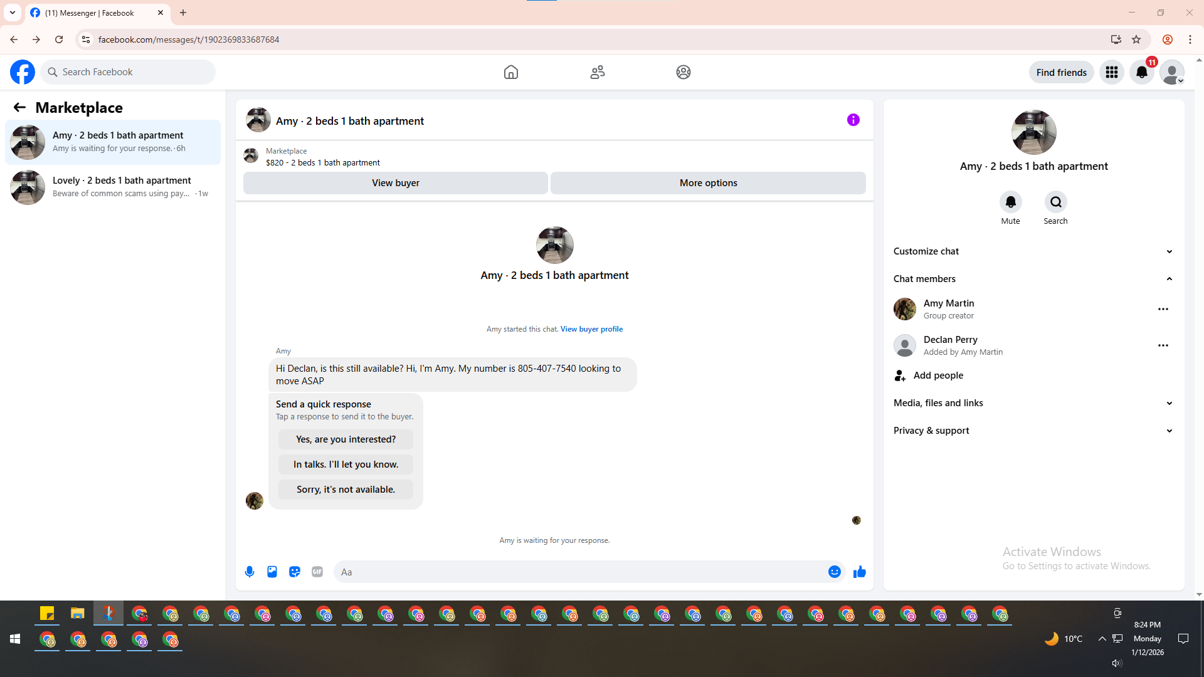Viewport: 1204px width, 677px height.
Task: Open the emoji picker in message box
Action: tap(834, 572)
